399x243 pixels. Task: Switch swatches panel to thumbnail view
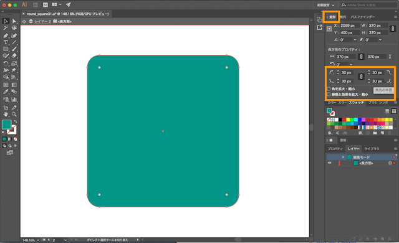[x=394, y=111]
